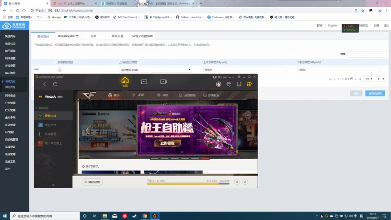Open the Chrome bookmark star icon
Viewport: 391px width, 220px height.
(x=363, y=10)
